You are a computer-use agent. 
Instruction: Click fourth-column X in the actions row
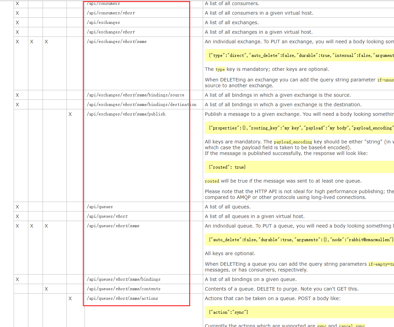click(70, 299)
